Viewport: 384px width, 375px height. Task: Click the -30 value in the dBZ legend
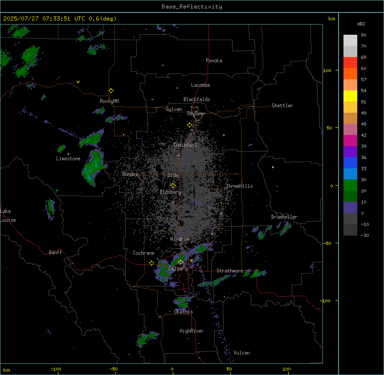365,236
